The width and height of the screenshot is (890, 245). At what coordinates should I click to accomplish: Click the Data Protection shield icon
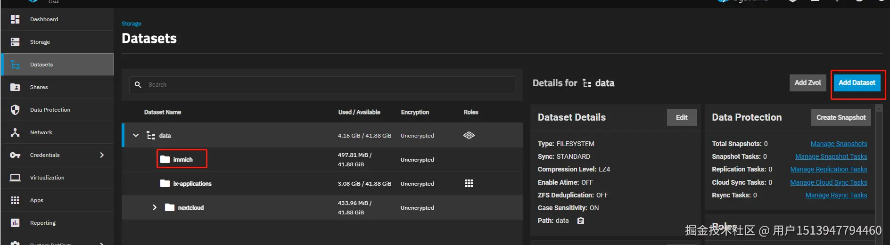15,110
